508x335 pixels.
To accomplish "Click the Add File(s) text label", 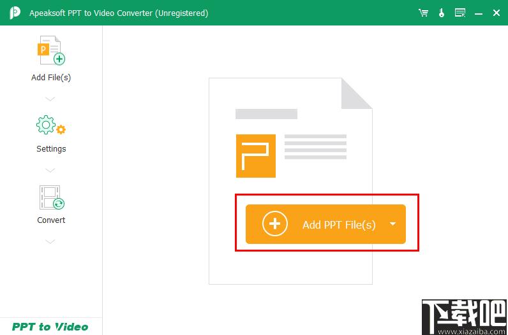I will (51, 78).
